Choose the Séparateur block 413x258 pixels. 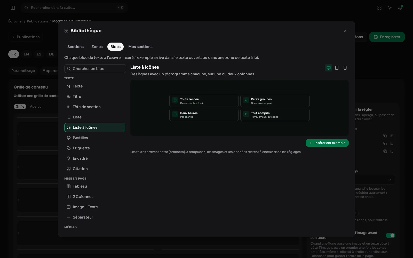click(x=95, y=217)
